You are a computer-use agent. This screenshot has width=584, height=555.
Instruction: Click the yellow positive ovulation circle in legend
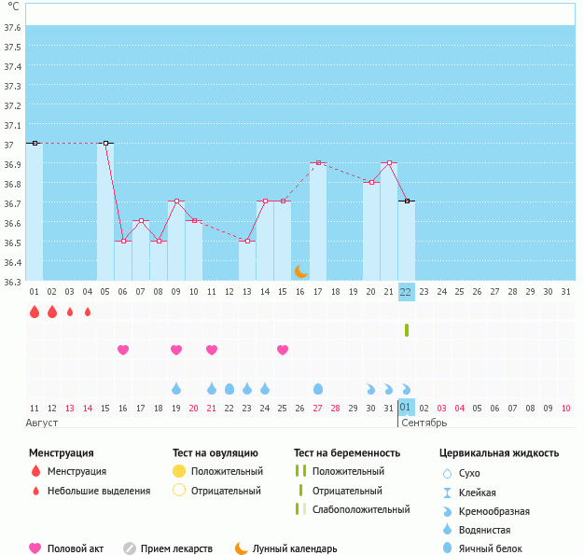[x=179, y=471]
